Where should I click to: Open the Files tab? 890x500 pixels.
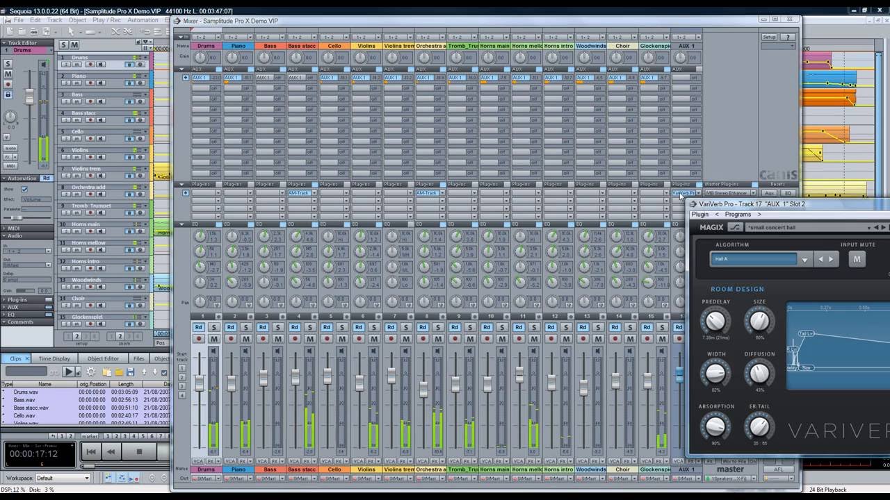[x=139, y=359]
